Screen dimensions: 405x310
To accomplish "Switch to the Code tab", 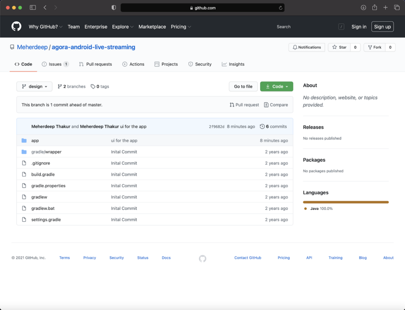I will pyautogui.click(x=23, y=64).
